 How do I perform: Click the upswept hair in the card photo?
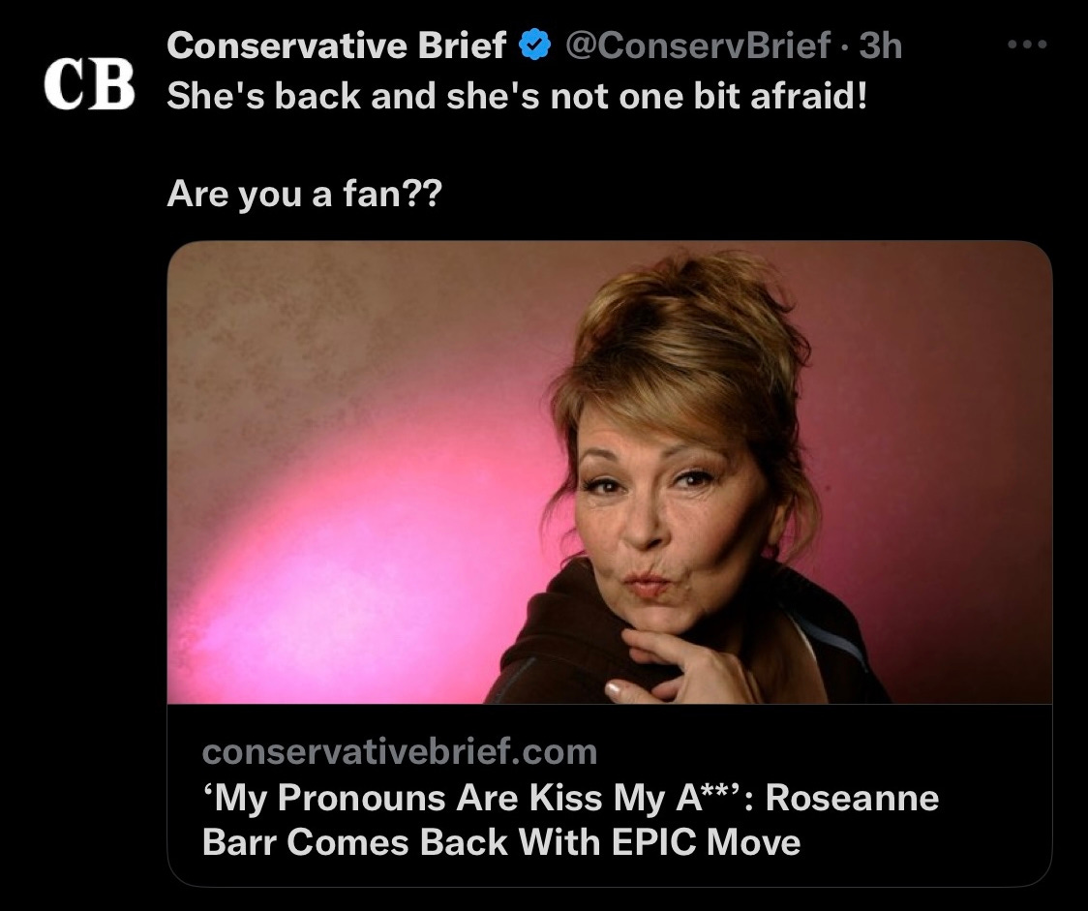point(687,326)
